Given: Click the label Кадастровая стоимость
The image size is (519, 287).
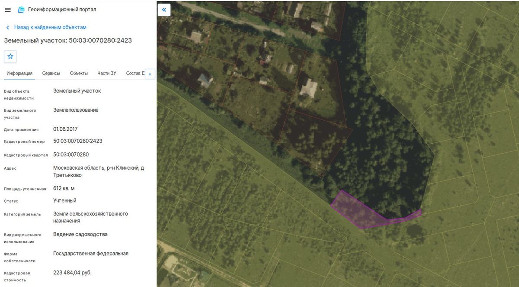Looking at the screenshot, I should 17,277.
